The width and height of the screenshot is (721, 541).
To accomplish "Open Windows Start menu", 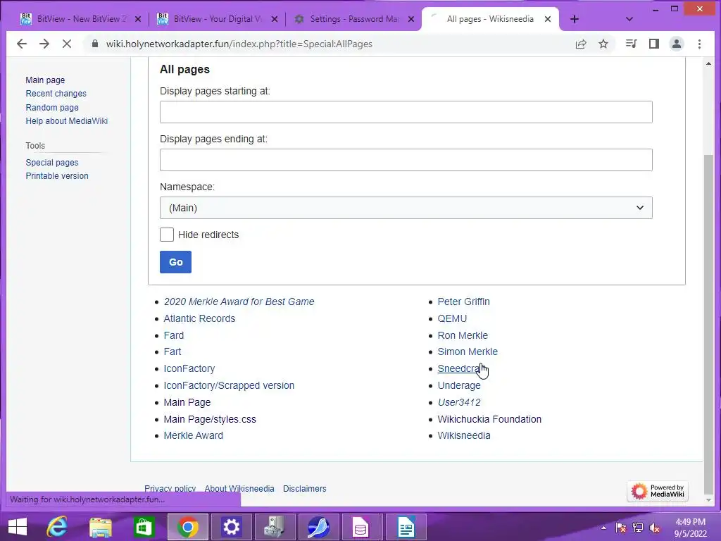I will click(18, 527).
